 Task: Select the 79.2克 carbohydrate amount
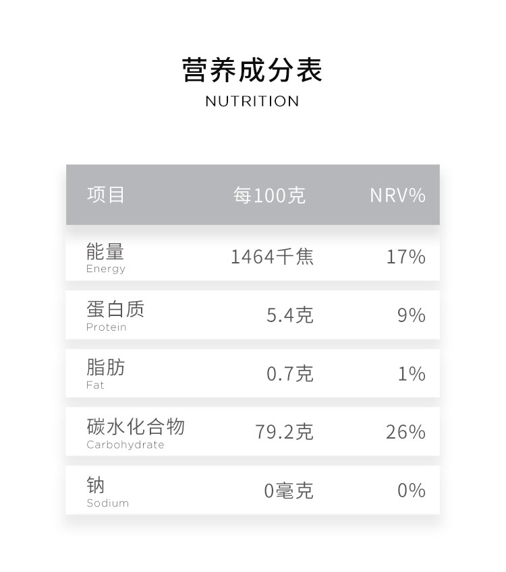(284, 432)
